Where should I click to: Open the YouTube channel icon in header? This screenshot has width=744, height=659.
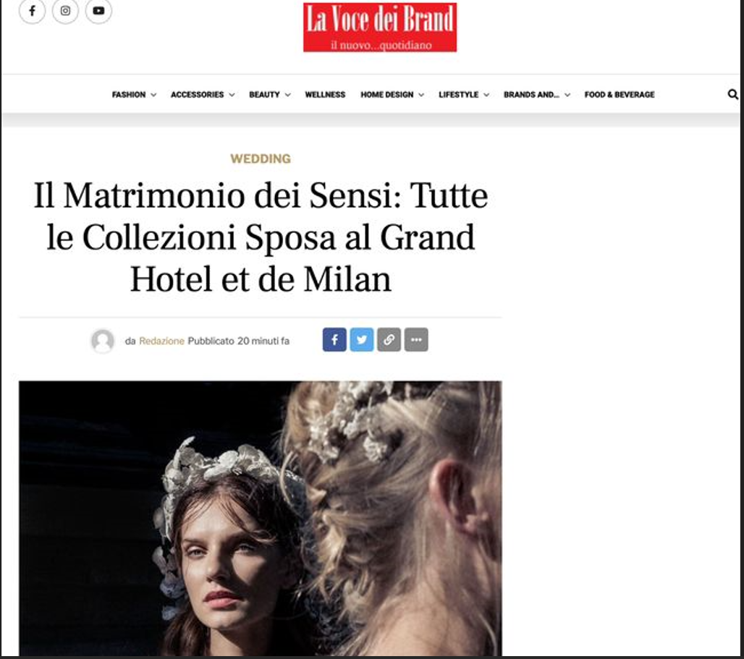click(x=98, y=10)
